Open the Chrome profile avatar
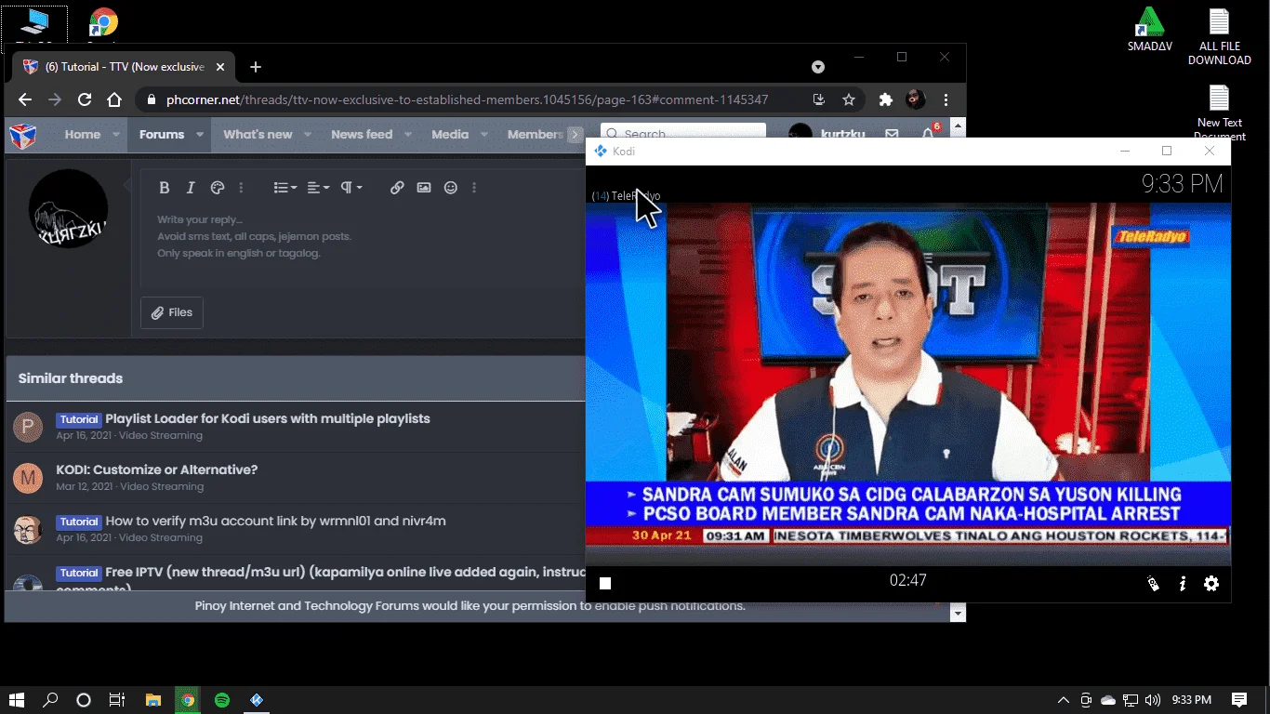Screen dimensions: 1270x714 [916, 99]
